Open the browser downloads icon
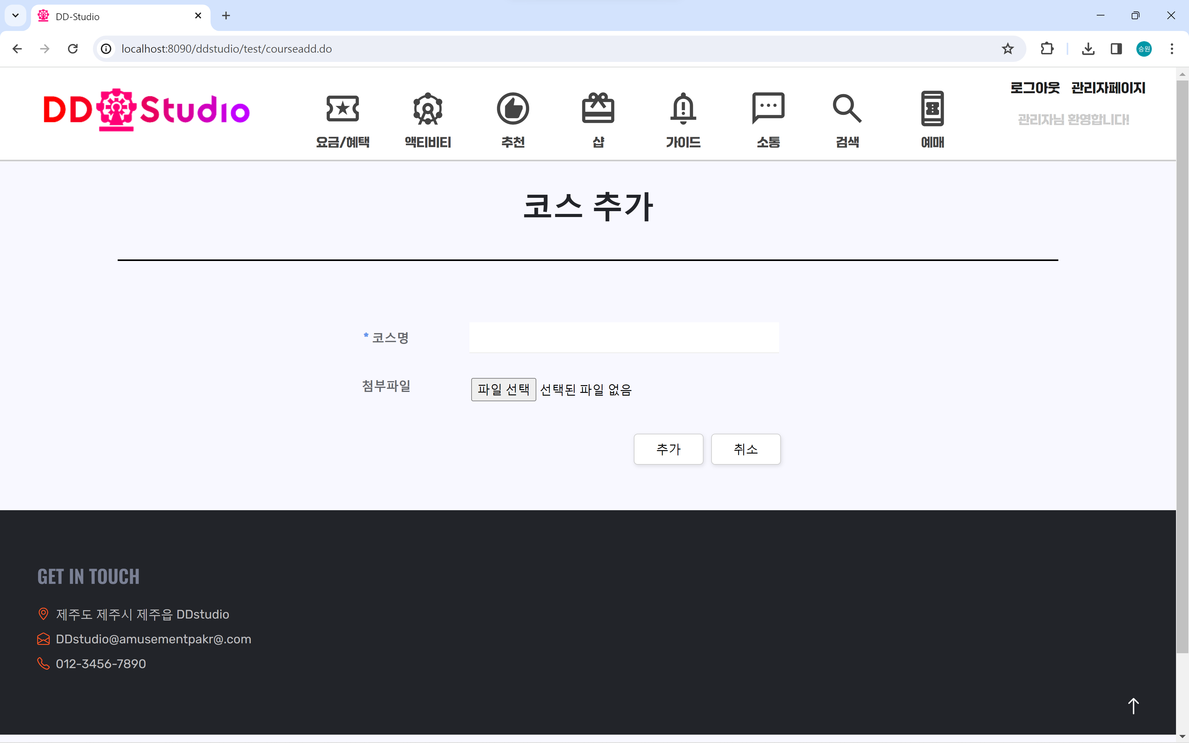1189x743 pixels. tap(1088, 49)
